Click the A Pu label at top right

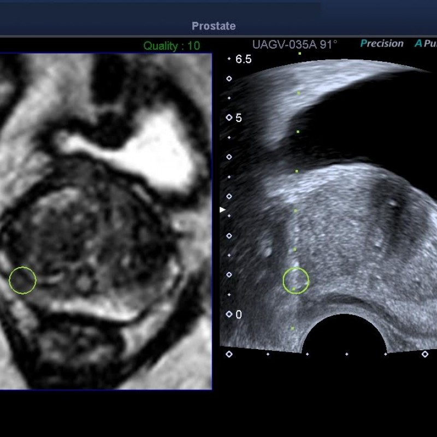426,44
